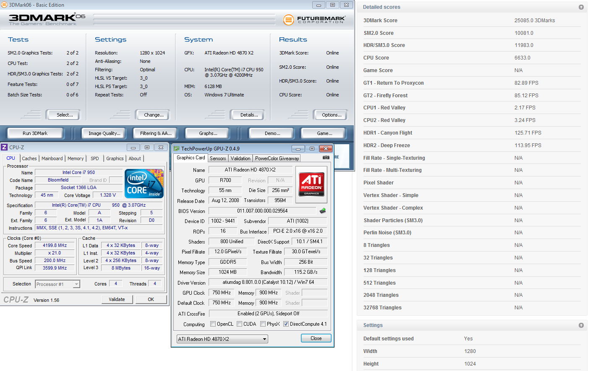Click the GT1 - Return To Proxycon row
593x371 pixels.
click(472, 83)
